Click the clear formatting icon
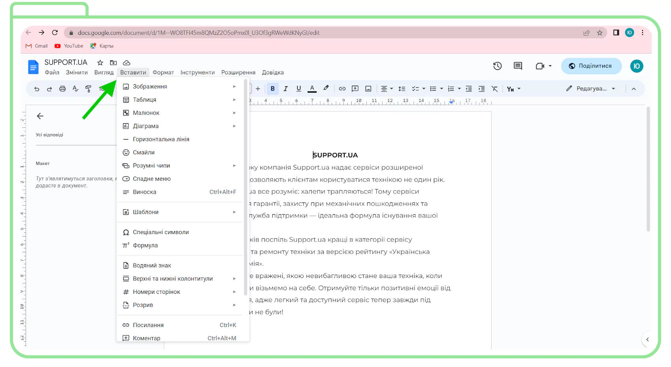This screenshot has height=367, width=671. pyautogui.click(x=495, y=89)
